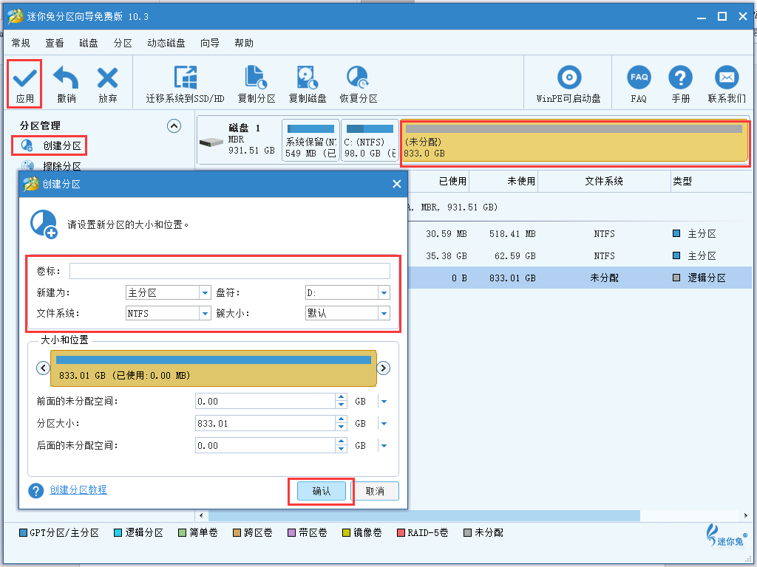Select the C: (NTFS) partition block

[x=370, y=140]
